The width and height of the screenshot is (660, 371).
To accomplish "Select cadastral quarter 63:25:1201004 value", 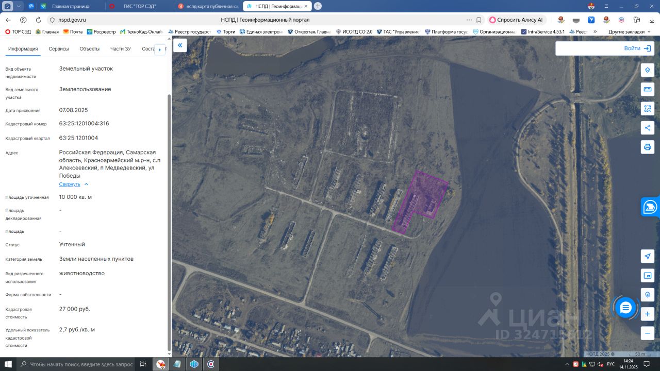I will (x=78, y=138).
